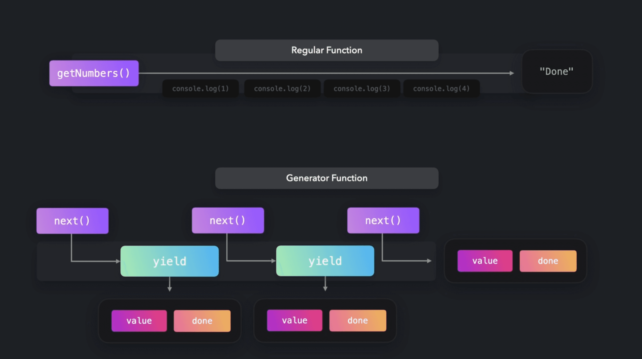Click value chip under first yield
642x359 pixels.
[x=139, y=321]
